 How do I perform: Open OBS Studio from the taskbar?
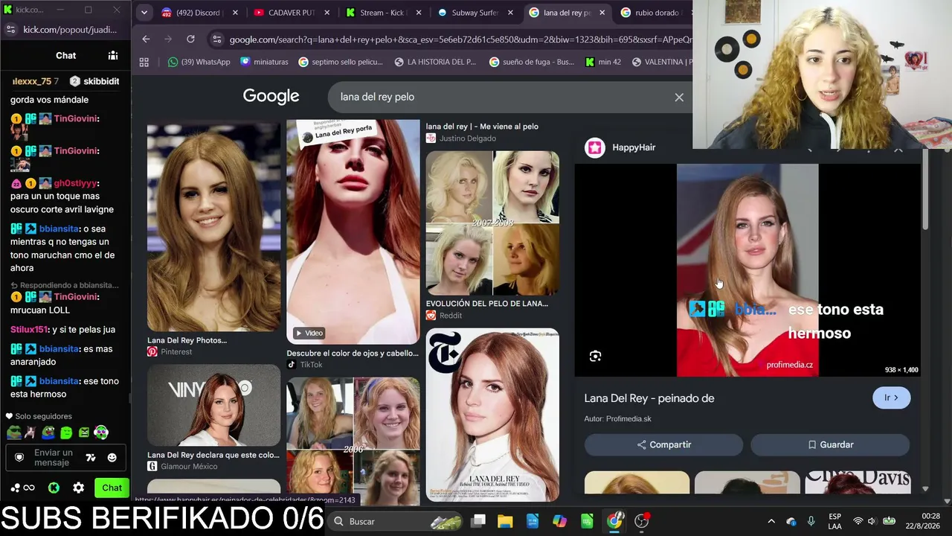coord(642,521)
